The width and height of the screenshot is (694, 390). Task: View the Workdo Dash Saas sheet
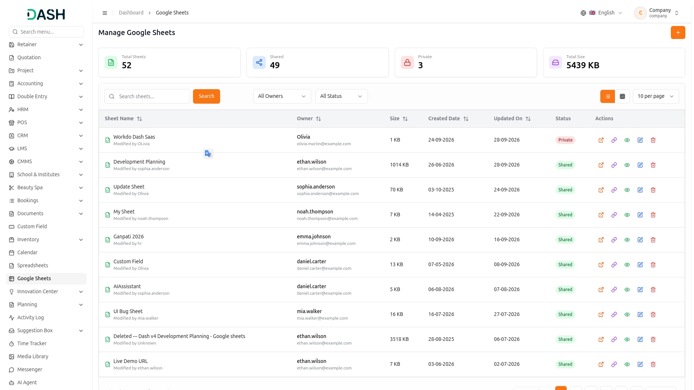click(x=627, y=140)
